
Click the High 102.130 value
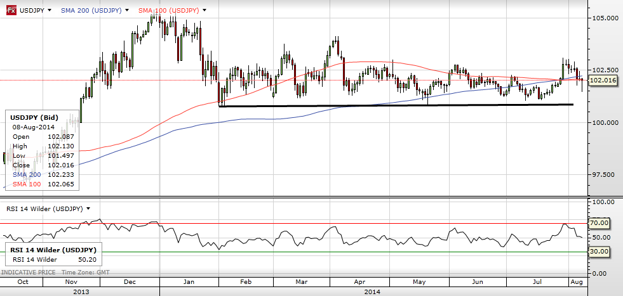pyautogui.click(x=61, y=146)
